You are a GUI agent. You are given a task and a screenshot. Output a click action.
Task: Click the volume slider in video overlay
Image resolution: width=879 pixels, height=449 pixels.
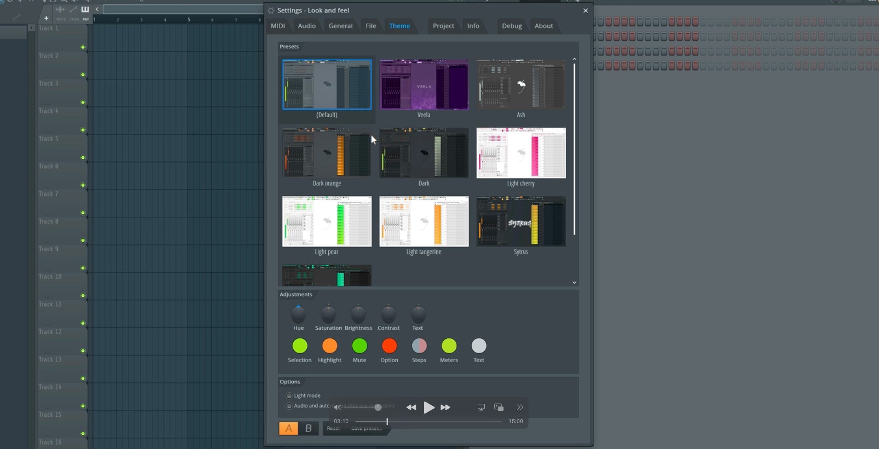coord(363,407)
